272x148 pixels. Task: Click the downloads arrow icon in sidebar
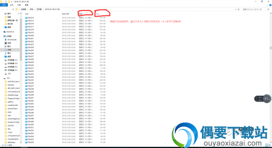[5, 39]
